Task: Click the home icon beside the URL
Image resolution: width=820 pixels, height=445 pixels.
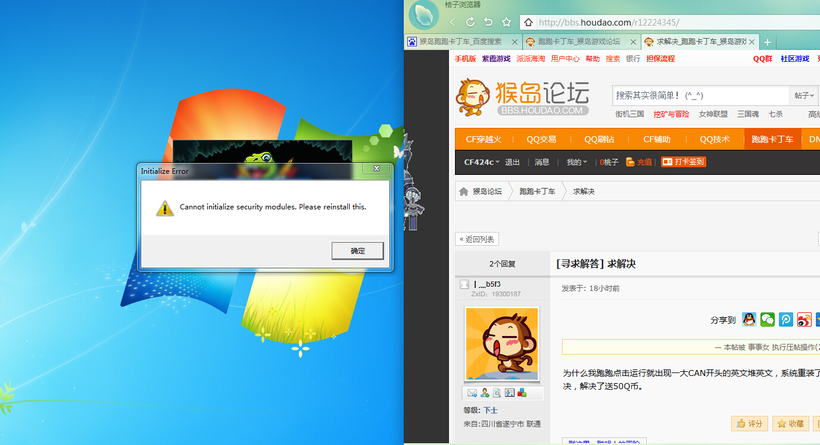Action: tap(528, 23)
